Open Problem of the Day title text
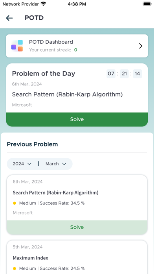The image size is (154, 274). [x=44, y=74]
